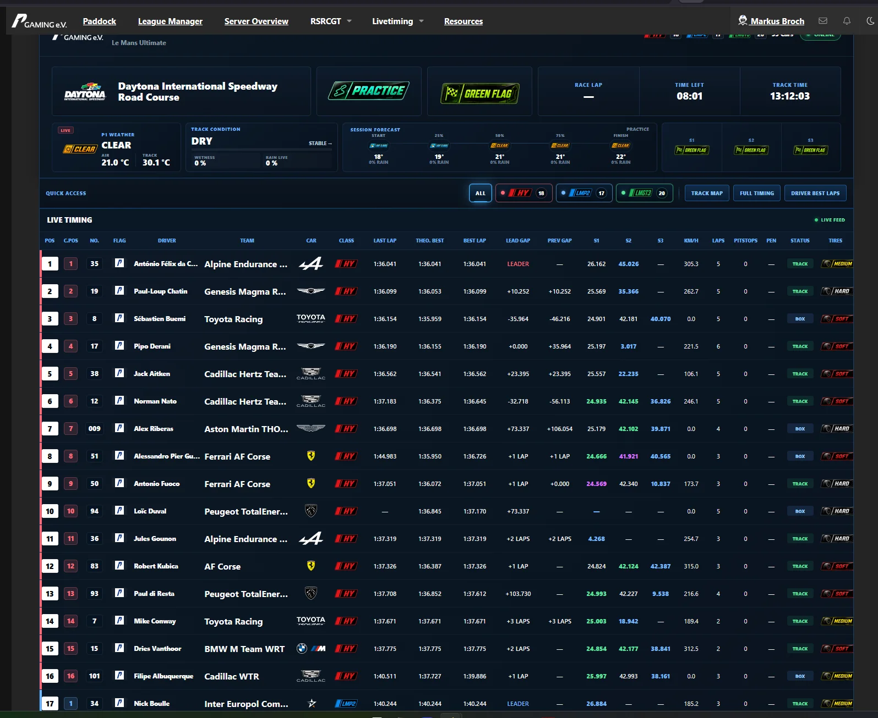Viewport: 878px width, 718px height.
Task: Click the S1 sector green flag badge
Action: (x=692, y=150)
